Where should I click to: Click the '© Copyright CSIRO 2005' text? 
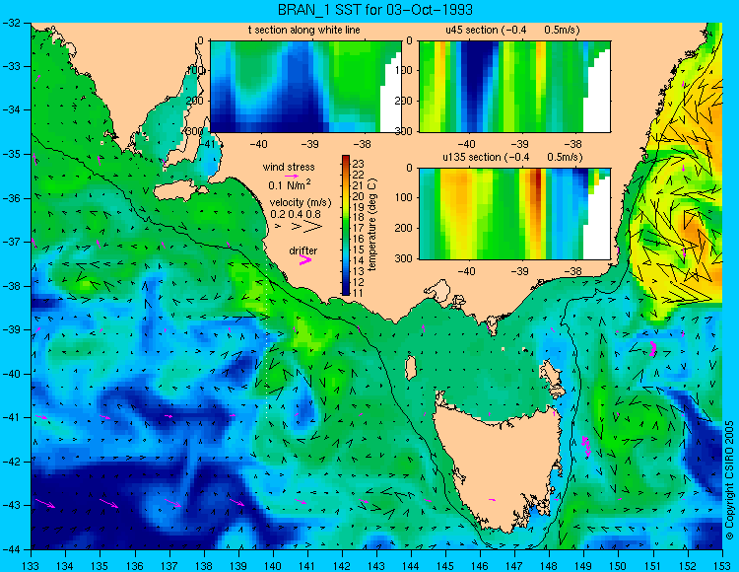click(x=729, y=480)
